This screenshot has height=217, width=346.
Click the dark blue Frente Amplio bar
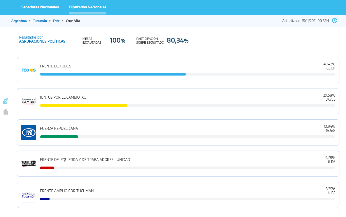click(45, 199)
